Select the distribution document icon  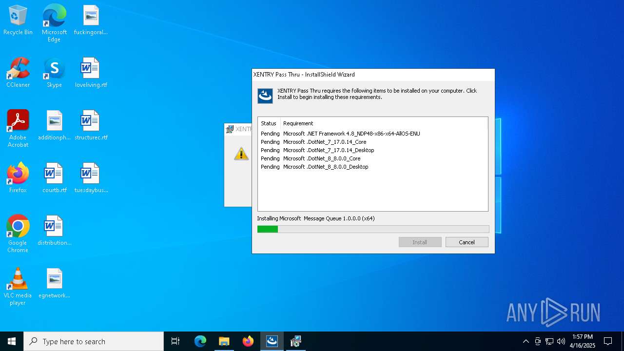(54, 231)
